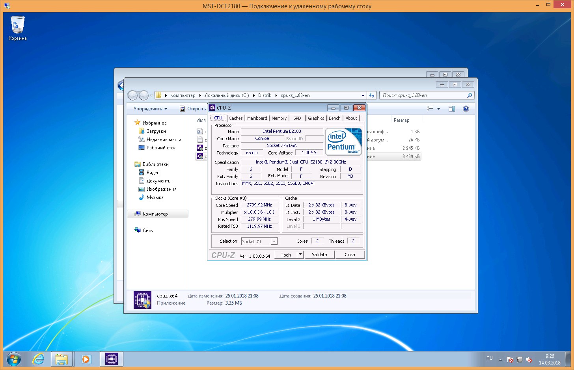574x370 pixels.
Task: Expand the address bar history dropdown
Action: (363, 95)
